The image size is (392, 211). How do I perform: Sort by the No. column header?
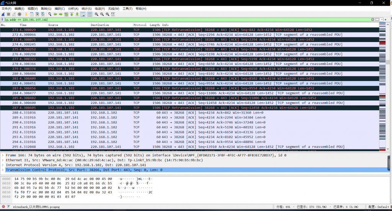pos(10,25)
